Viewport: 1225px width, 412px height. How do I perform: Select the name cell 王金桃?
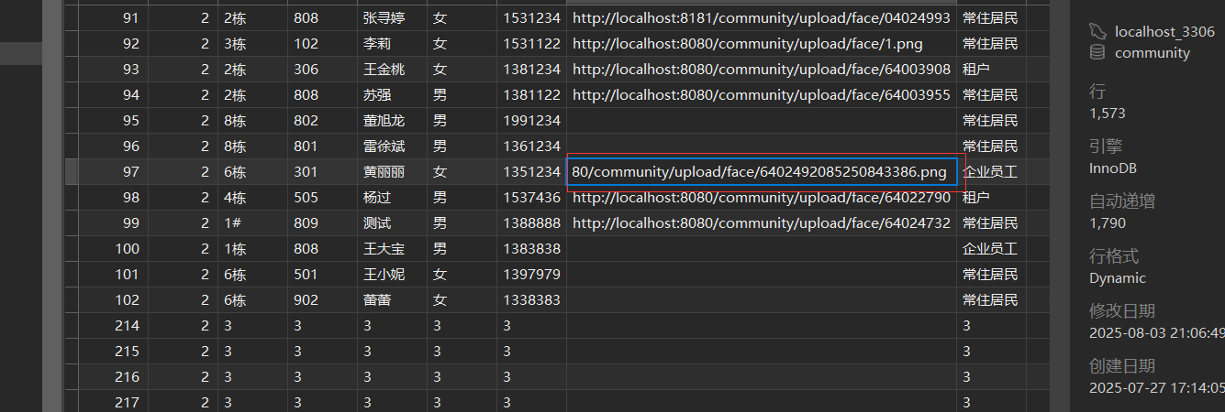click(x=392, y=70)
